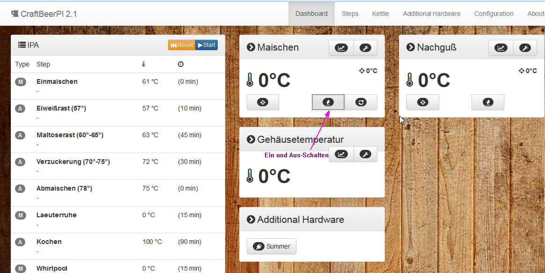Switch to the Steps tab

point(350,14)
